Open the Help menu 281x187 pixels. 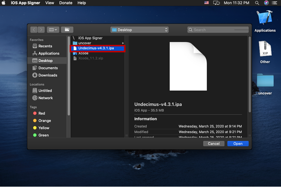[x=82, y=3]
